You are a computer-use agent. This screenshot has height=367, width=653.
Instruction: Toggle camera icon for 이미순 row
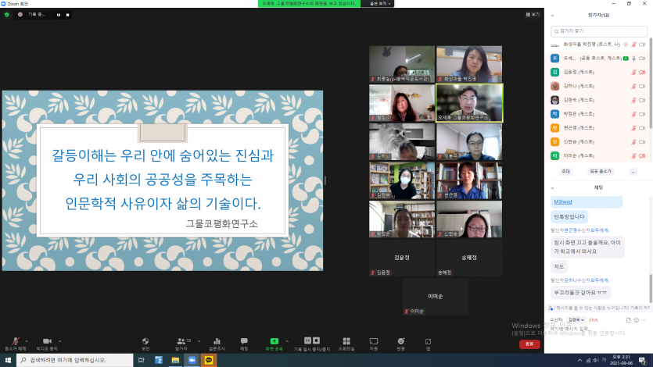click(642, 156)
